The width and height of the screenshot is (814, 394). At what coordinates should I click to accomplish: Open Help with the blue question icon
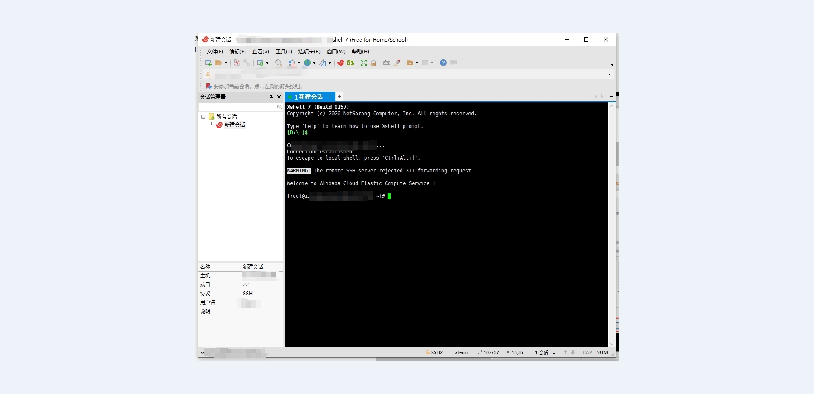443,63
